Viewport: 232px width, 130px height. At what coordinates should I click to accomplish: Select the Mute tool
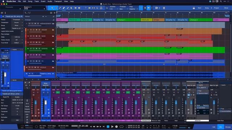71,8
